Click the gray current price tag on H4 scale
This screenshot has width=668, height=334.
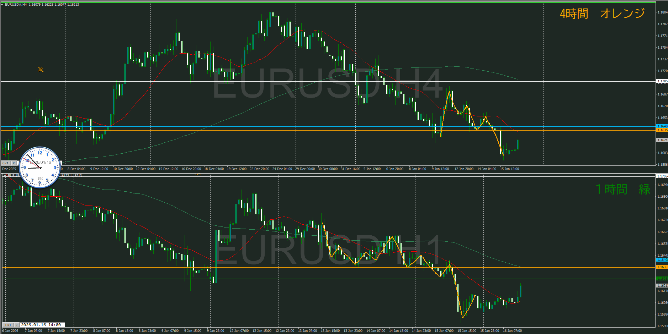coord(662,140)
